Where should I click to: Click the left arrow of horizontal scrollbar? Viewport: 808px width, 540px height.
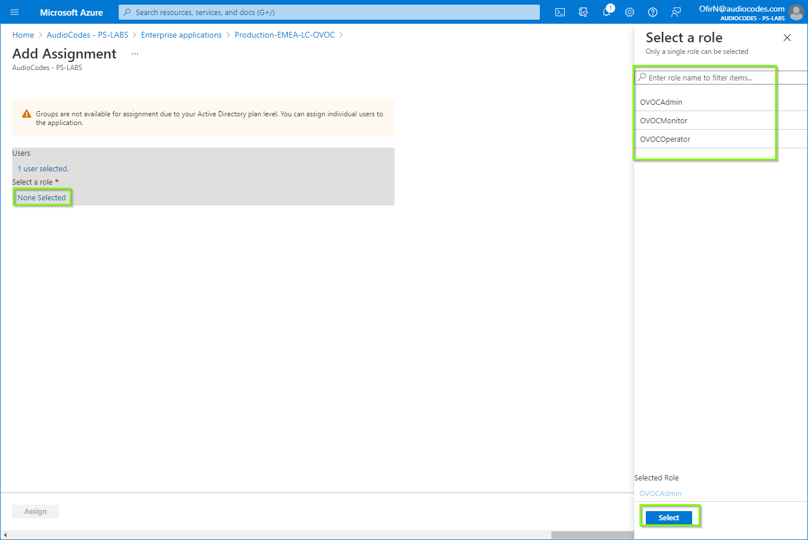5,535
